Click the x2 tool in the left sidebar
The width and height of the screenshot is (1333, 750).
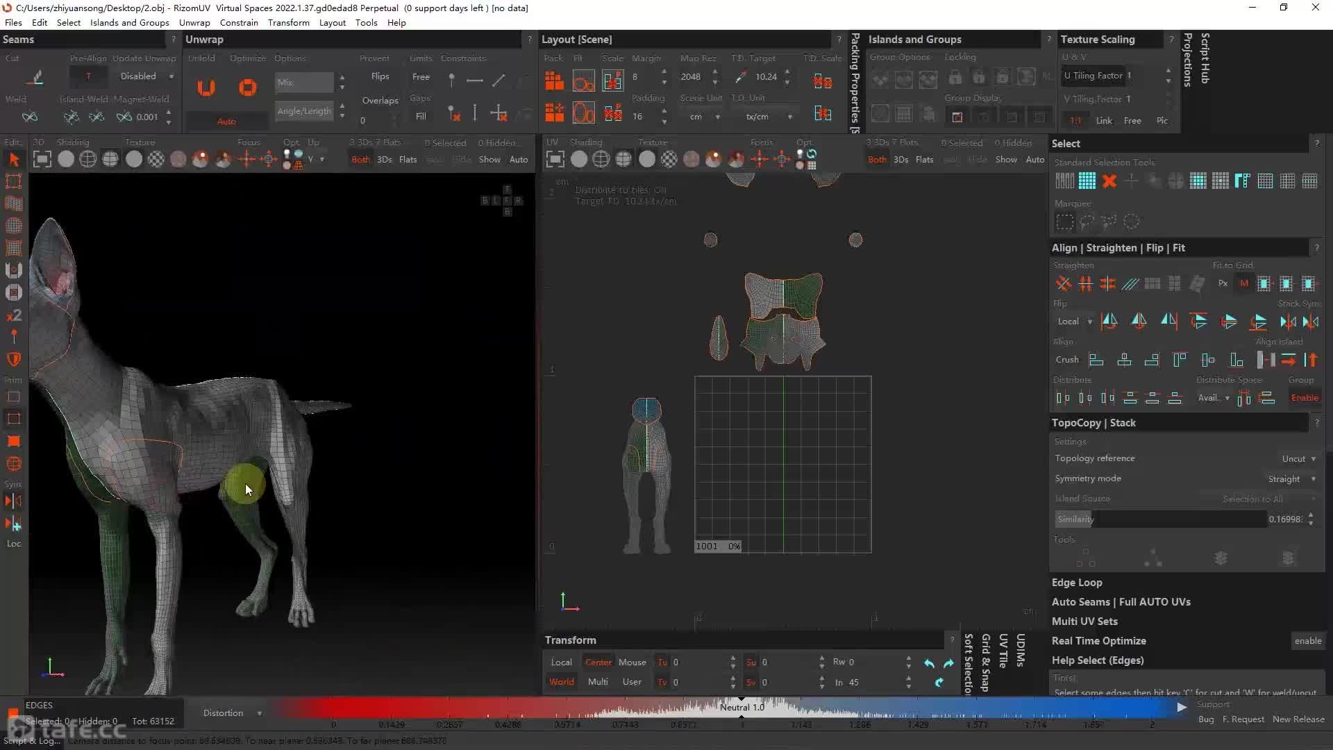[14, 315]
